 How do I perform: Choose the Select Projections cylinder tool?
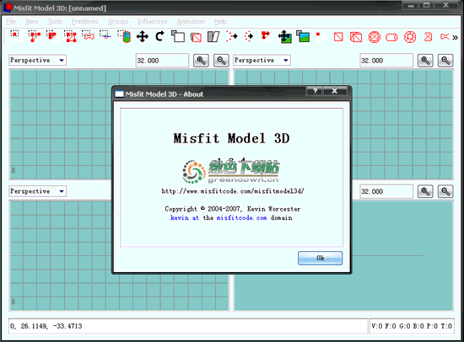(x=124, y=36)
